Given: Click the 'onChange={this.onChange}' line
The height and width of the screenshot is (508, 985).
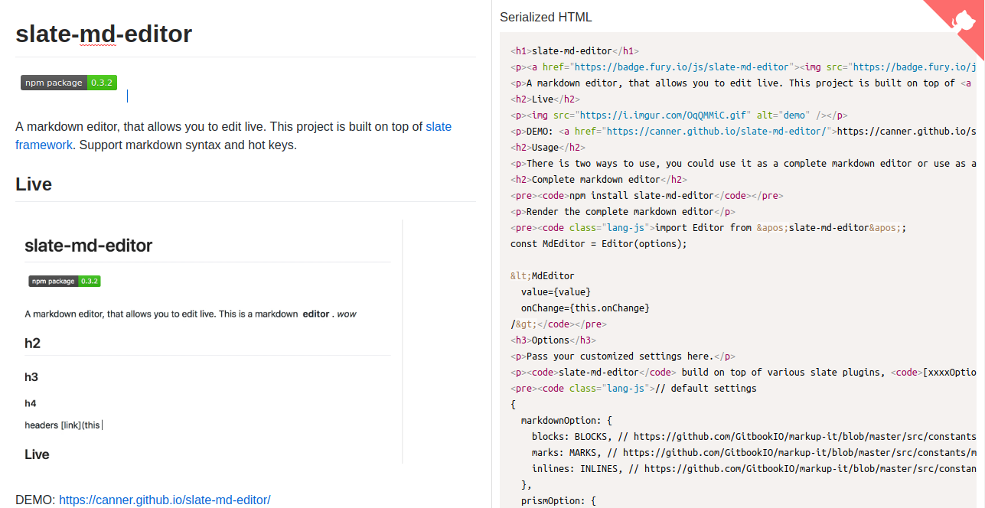Looking at the screenshot, I should [x=585, y=308].
